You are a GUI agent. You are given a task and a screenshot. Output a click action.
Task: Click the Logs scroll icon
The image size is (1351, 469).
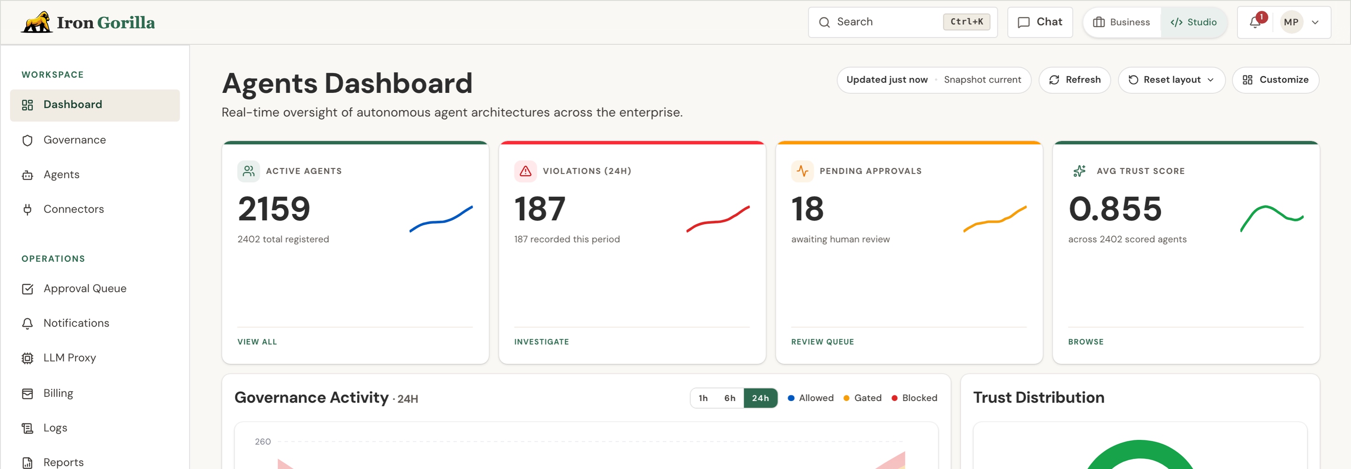pyautogui.click(x=27, y=428)
